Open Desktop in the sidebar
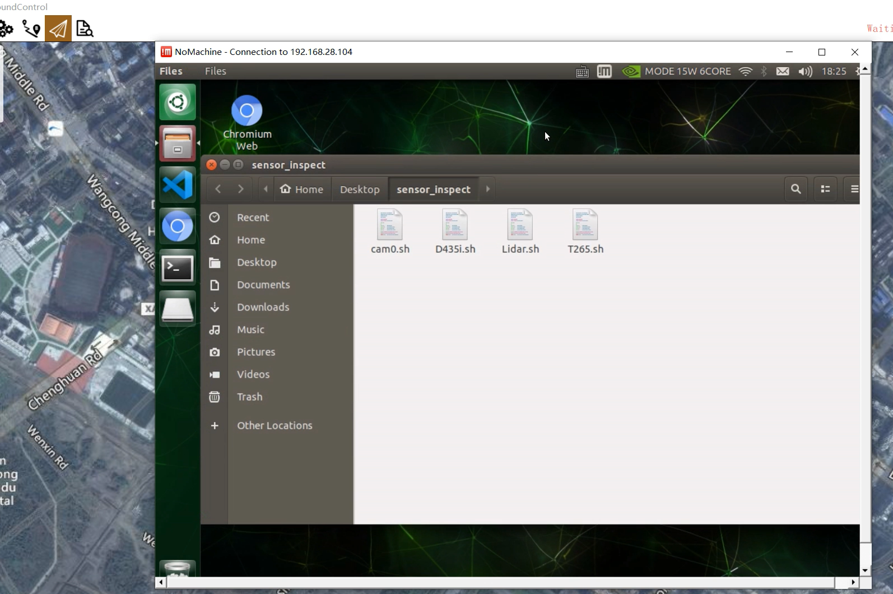Screen dimensions: 893x594 click(277, 262)
